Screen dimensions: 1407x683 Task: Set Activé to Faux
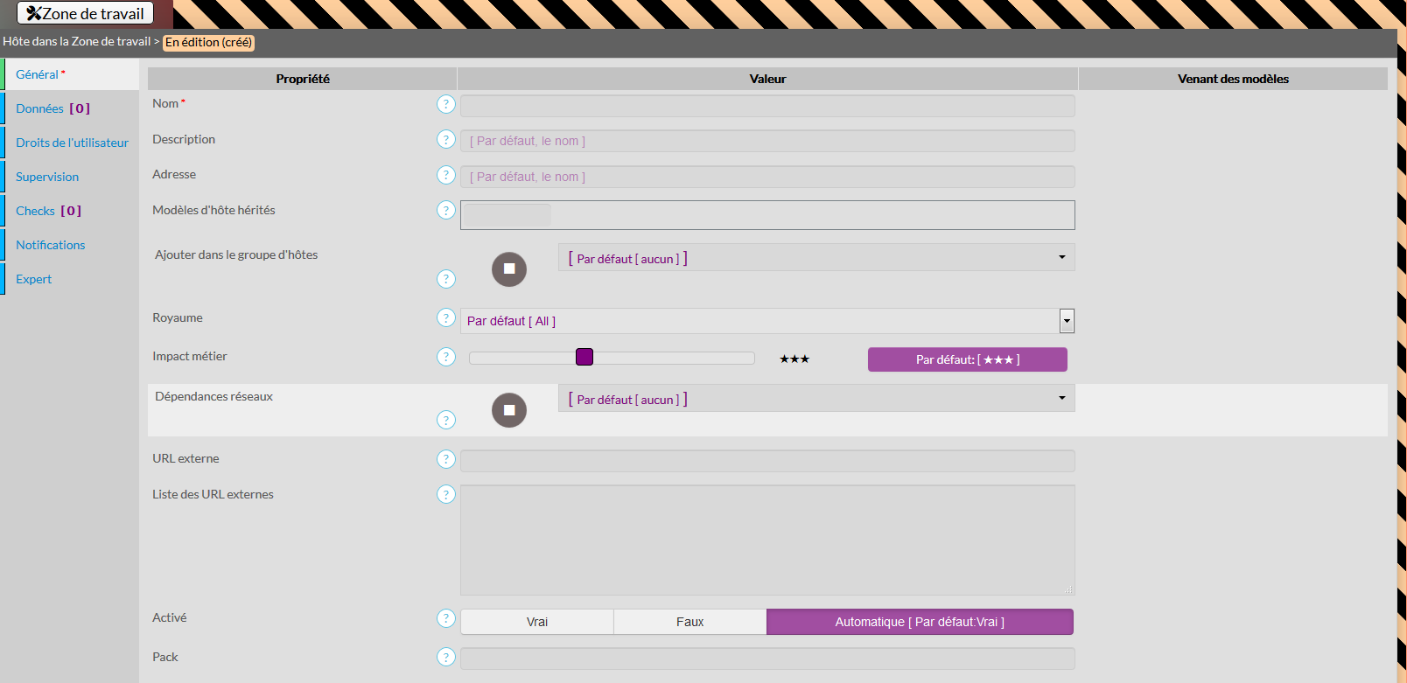[689, 622]
